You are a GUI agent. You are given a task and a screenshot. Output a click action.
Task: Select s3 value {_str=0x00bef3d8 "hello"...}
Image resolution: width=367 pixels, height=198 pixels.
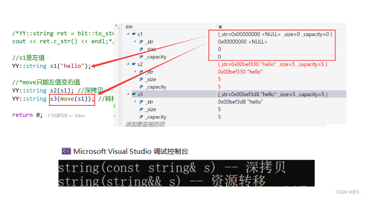click(x=273, y=94)
